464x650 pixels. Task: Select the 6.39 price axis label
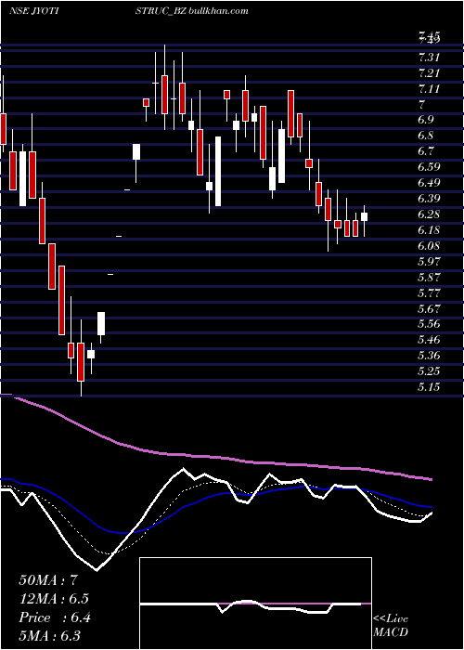click(429, 198)
